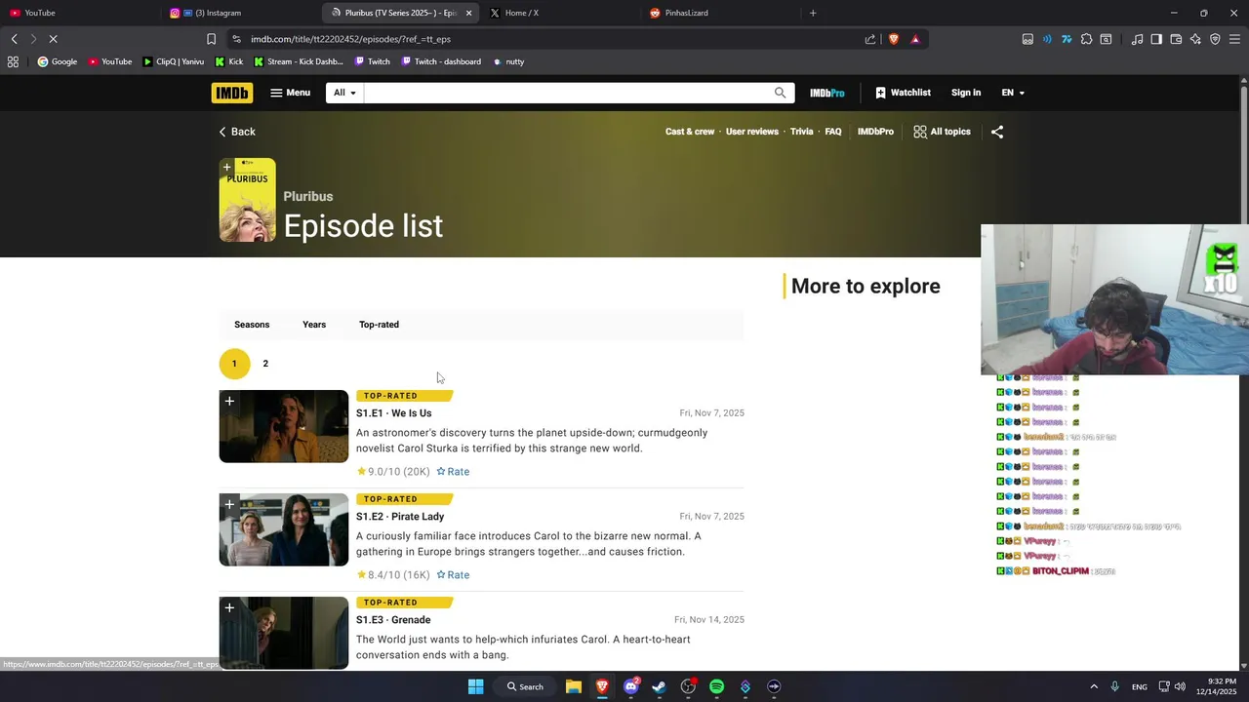Open the FAQ link
Image resolution: width=1249 pixels, height=702 pixels.
click(833, 132)
